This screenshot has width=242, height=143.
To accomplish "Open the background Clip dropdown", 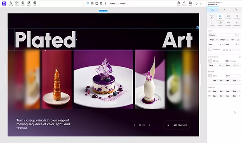I will (216, 65).
